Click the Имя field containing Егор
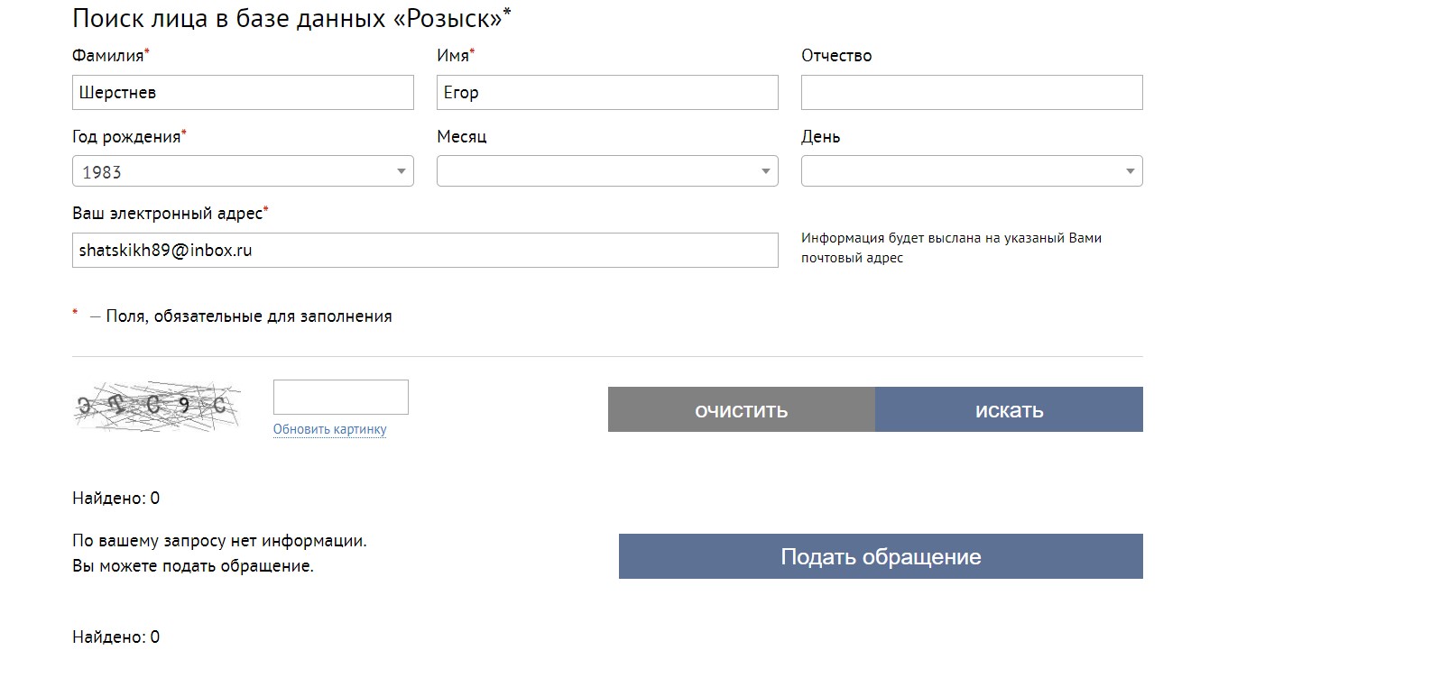 point(607,93)
